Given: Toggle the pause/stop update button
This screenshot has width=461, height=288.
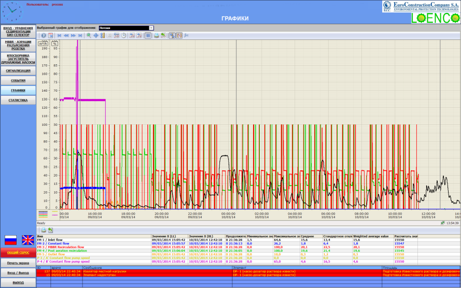Looking at the screenshot, I should coord(148,35).
